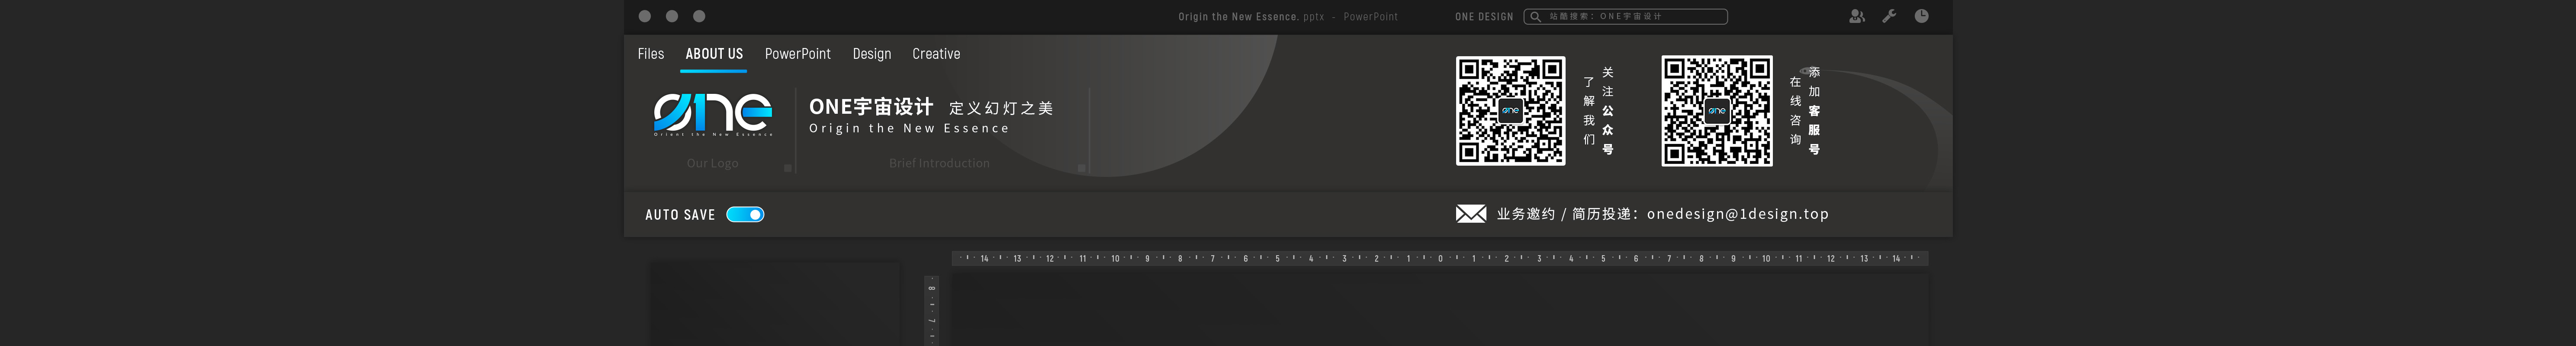This screenshot has height=346, width=2576.
Task: Select the blue ONE logo graphic
Action: (x=713, y=114)
